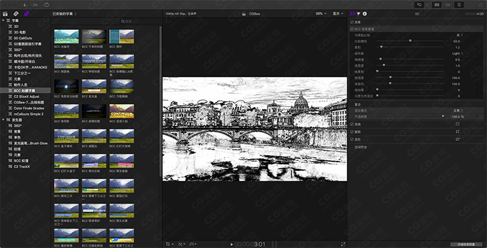Click the slider with value 50.0

tap(410, 41)
